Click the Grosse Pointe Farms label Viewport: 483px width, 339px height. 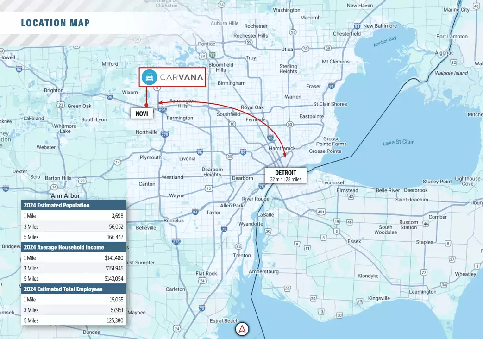[x=332, y=141]
